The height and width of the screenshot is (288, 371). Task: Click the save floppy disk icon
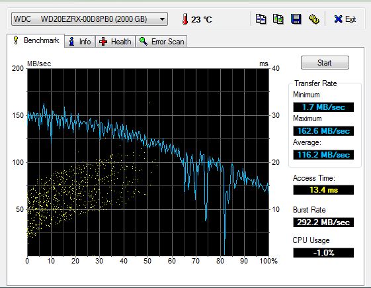296,19
